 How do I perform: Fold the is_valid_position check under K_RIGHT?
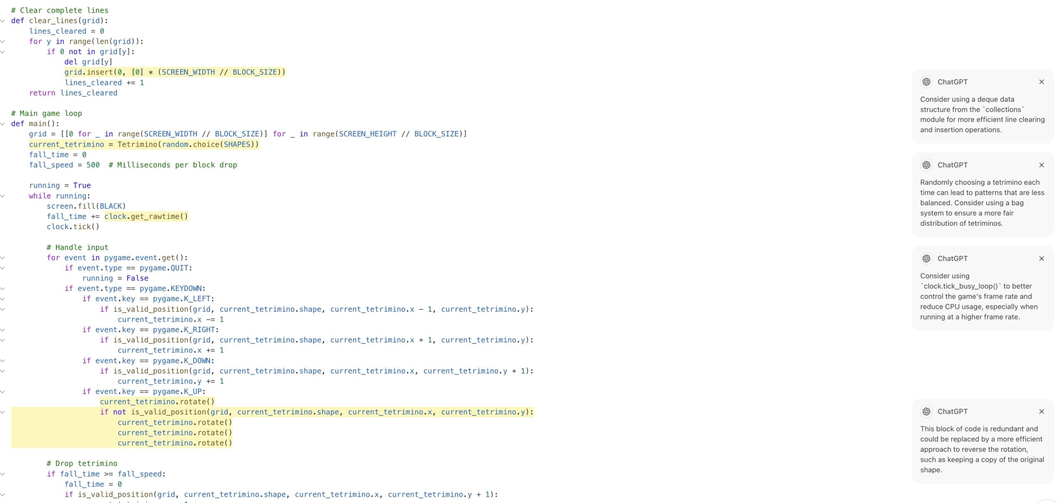pyautogui.click(x=2, y=340)
